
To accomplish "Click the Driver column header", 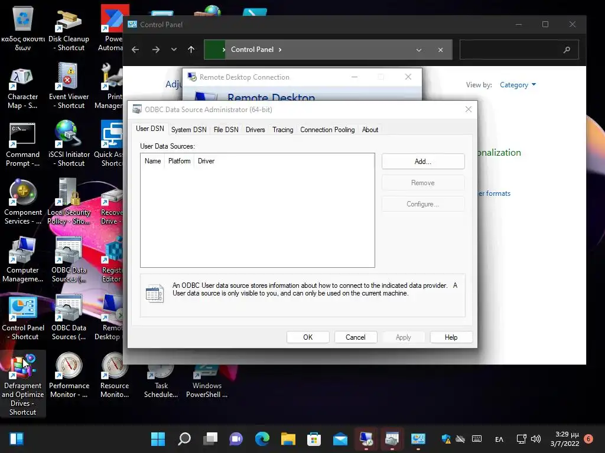I will click(206, 161).
